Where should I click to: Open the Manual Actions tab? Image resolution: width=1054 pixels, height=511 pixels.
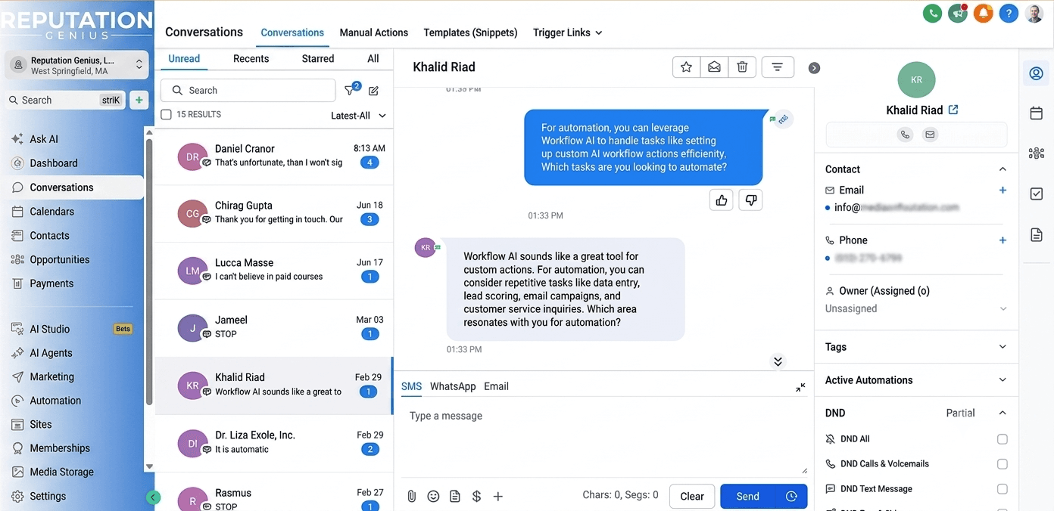tap(374, 33)
